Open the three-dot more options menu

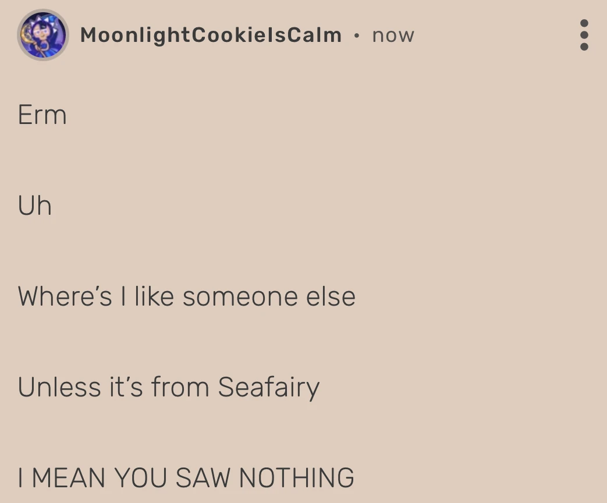pyautogui.click(x=584, y=35)
